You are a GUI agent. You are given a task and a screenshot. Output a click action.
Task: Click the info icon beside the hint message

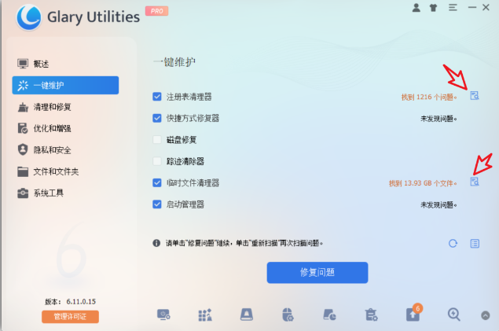pos(156,243)
